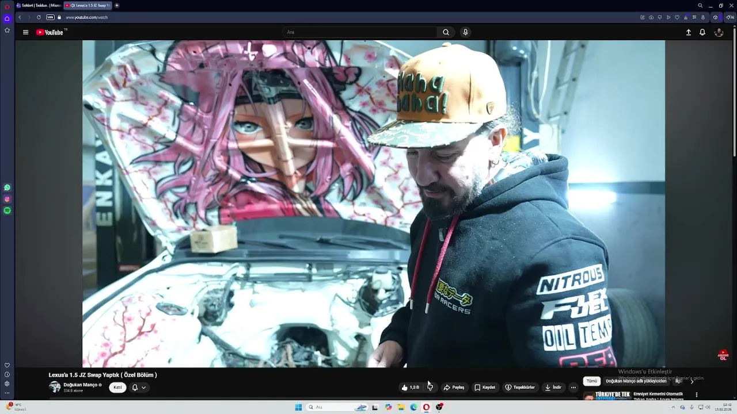Reload the page in browser toolbar
The image size is (737, 414).
(x=39, y=17)
